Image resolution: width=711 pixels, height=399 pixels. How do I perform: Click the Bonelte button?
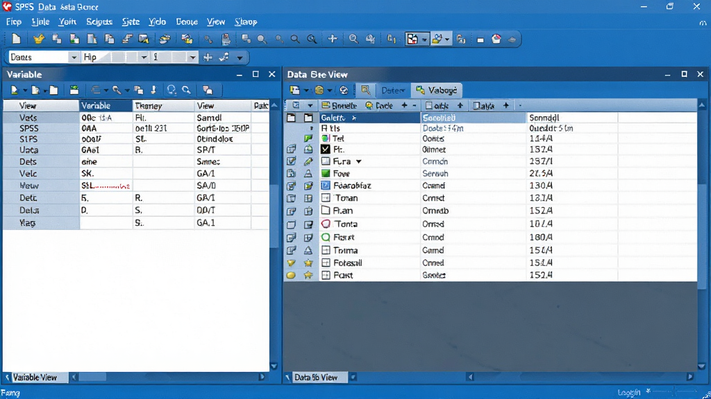point(339,105)
